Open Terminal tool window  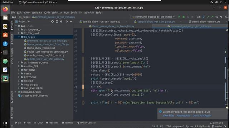[68, 123]
